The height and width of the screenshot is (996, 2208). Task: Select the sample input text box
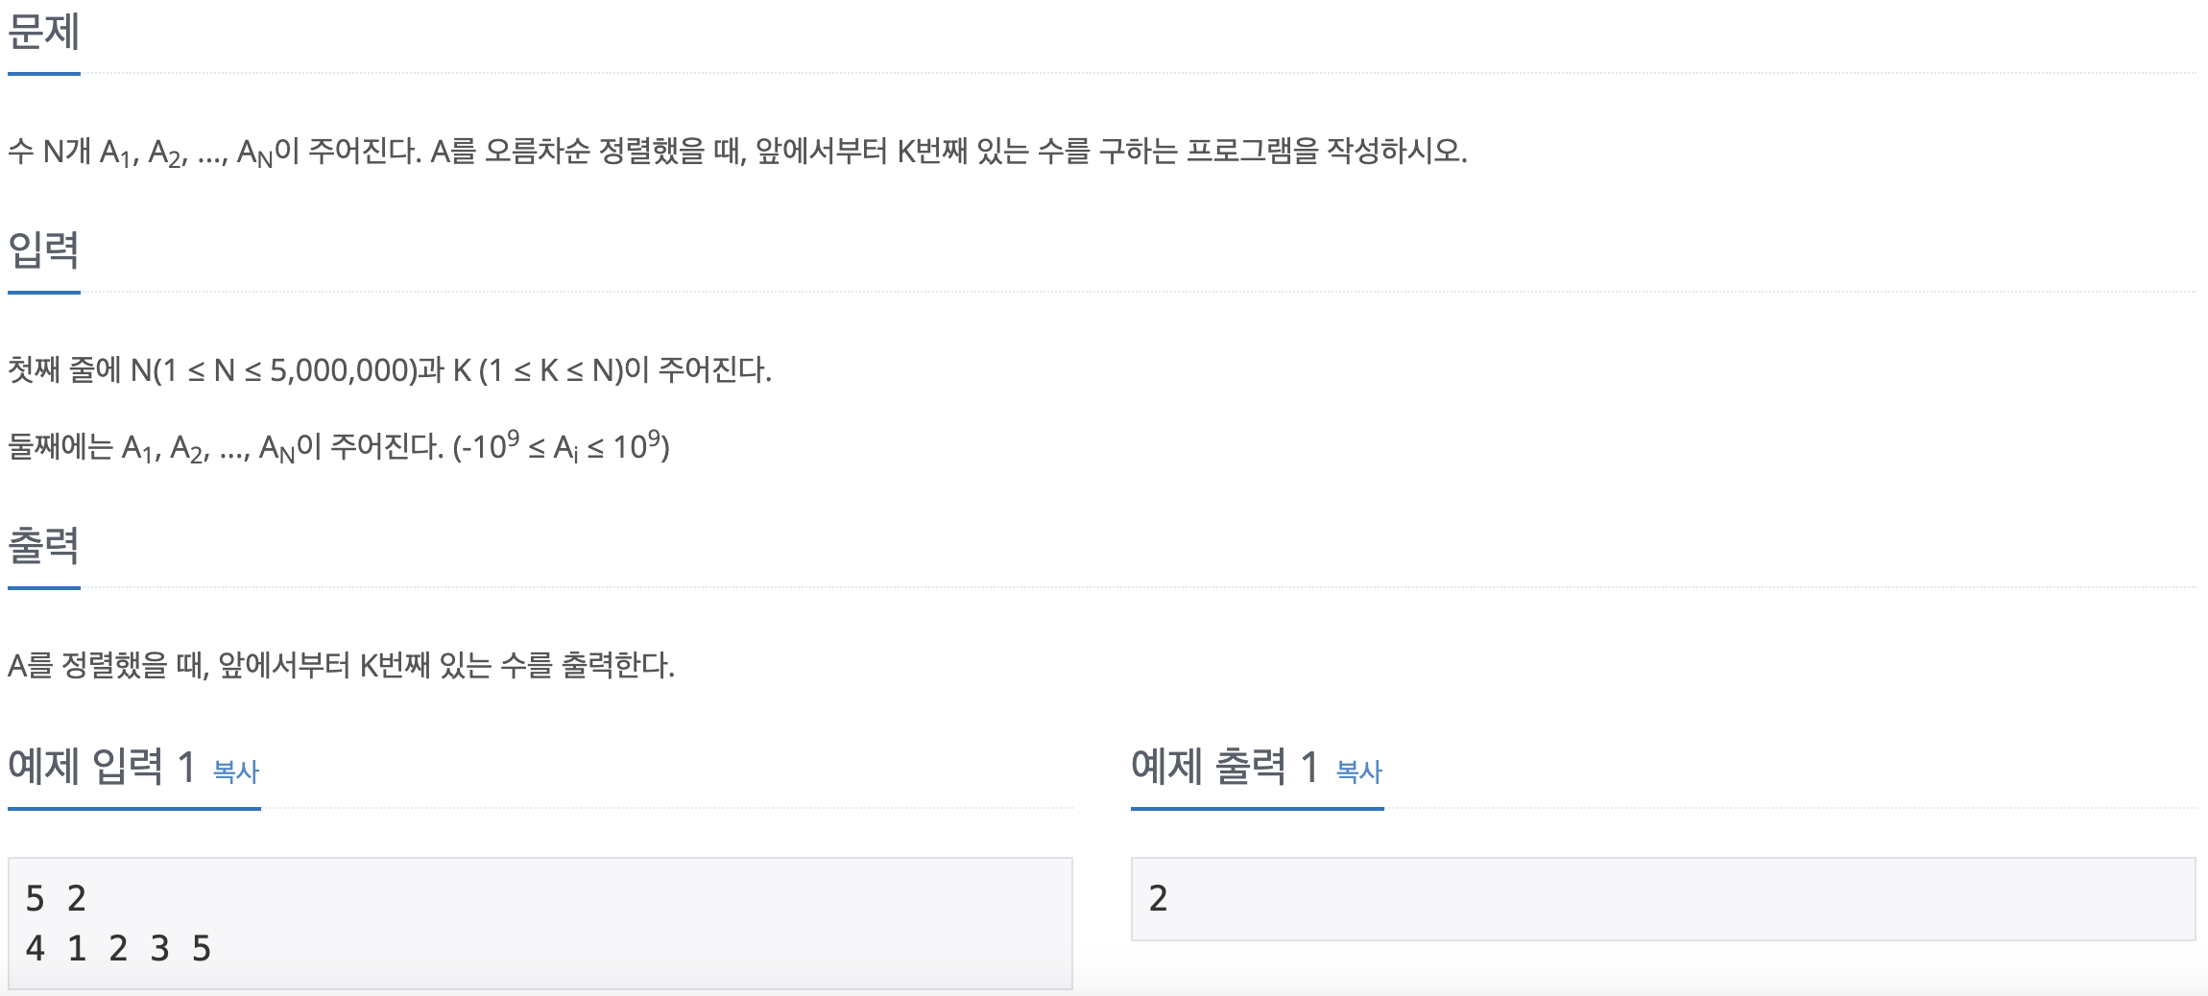coord(538,921)
